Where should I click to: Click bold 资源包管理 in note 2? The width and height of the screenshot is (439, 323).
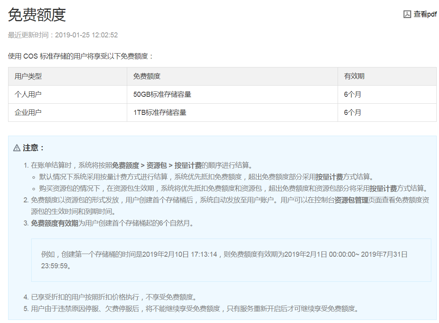point(352,200)
